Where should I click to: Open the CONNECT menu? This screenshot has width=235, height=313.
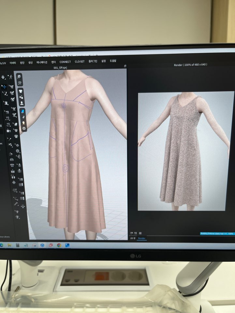[65, 62]
